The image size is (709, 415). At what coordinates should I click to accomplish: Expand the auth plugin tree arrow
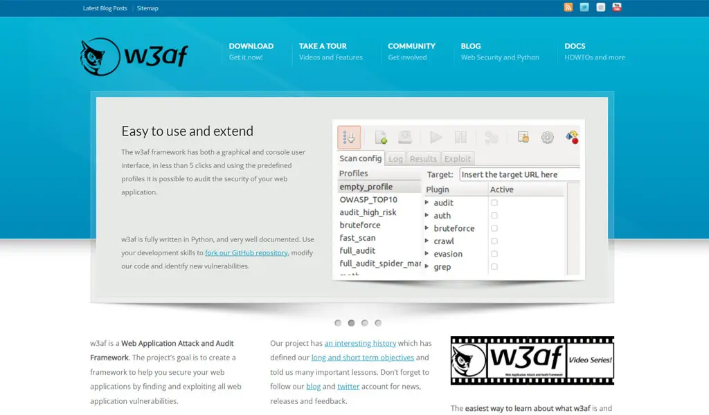(x=427, y=216)
